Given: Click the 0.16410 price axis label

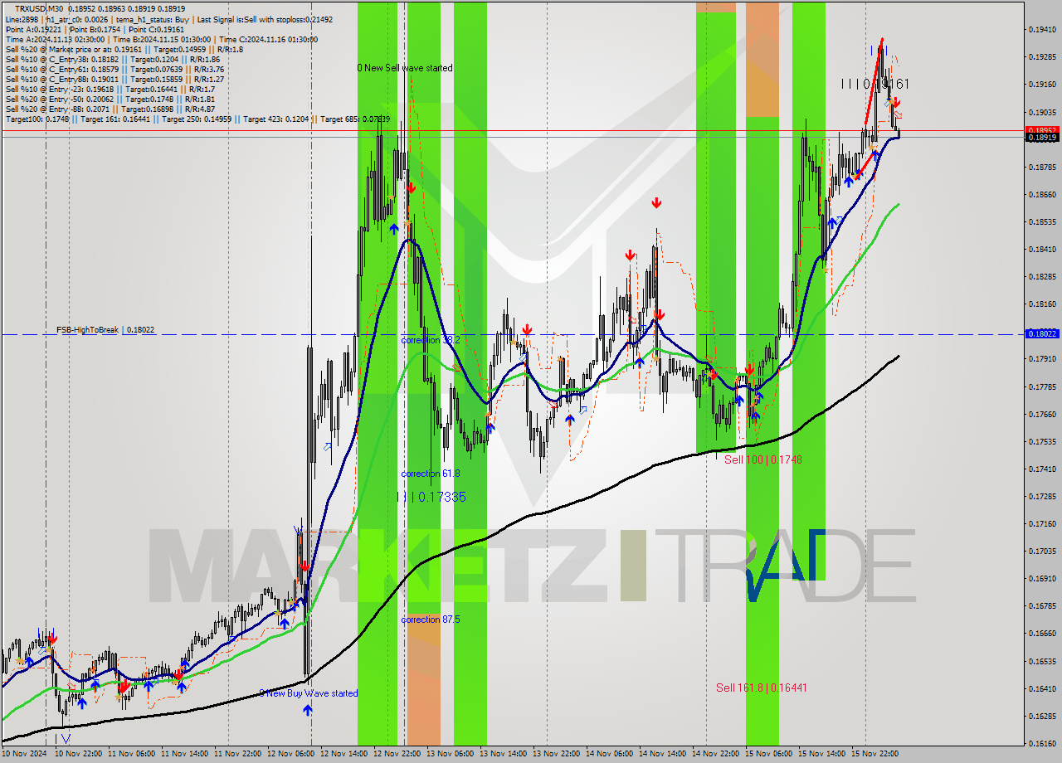Looking at the screenshot, I should (x=1042, y=688).
